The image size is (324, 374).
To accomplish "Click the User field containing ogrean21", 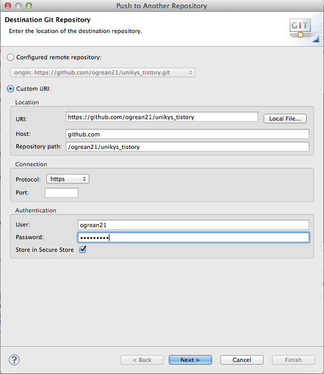I will click(193, 225).
